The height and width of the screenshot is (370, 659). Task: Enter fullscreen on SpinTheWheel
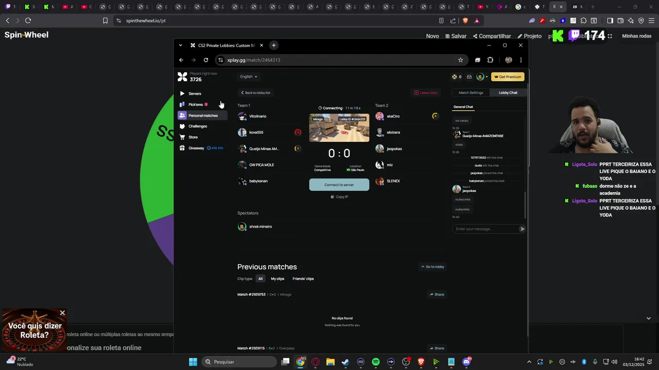coord(610,36)
